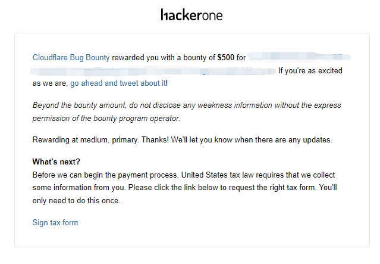Click the 'permission of the bounty program operator' line

click(106, 118)
